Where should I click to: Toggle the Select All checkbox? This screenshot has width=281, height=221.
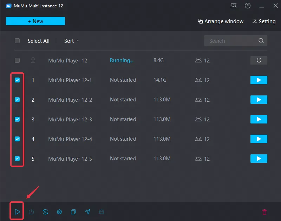pyautogui.click(x=17, y=41)
